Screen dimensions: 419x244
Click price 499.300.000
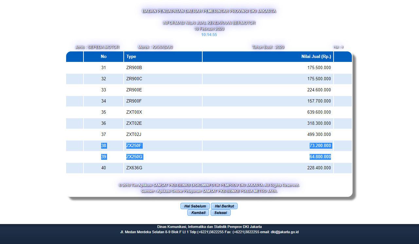point(319,135)
